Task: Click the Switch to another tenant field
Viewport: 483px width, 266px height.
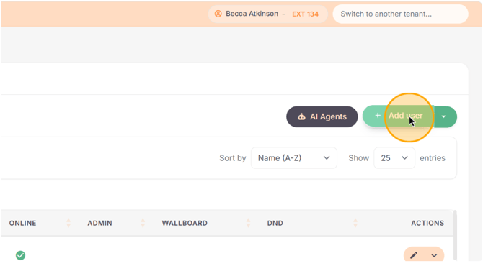Action: [400, 14]
